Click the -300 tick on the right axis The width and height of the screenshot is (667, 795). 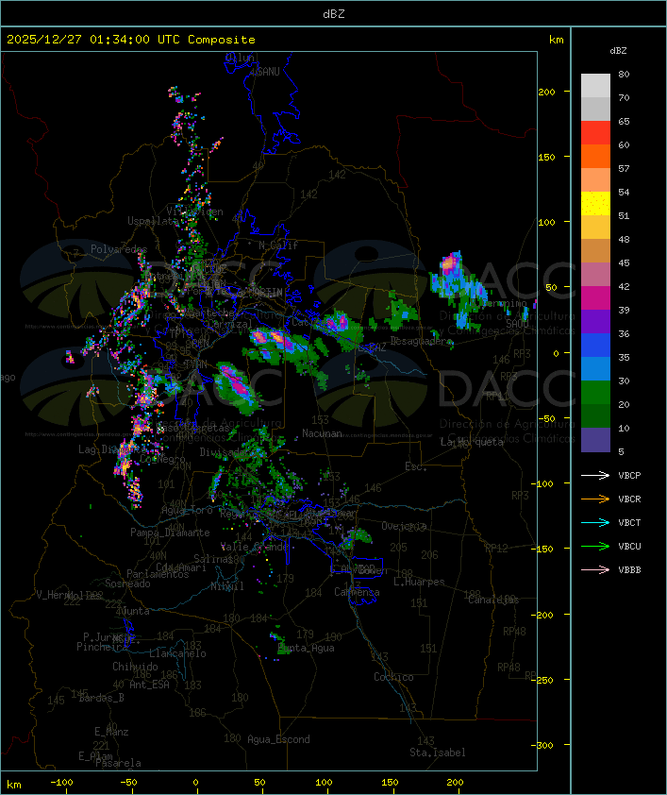542,745
